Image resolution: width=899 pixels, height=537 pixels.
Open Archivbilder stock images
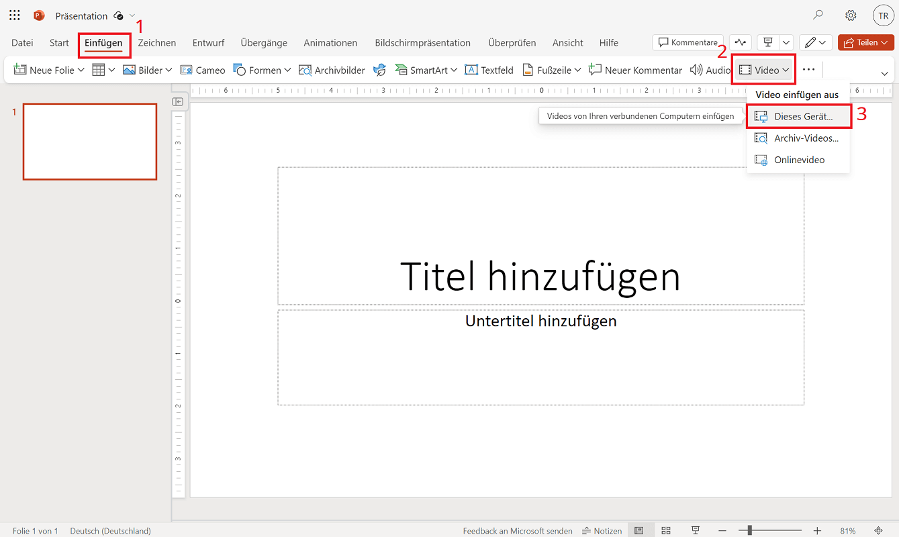point(332,70)
